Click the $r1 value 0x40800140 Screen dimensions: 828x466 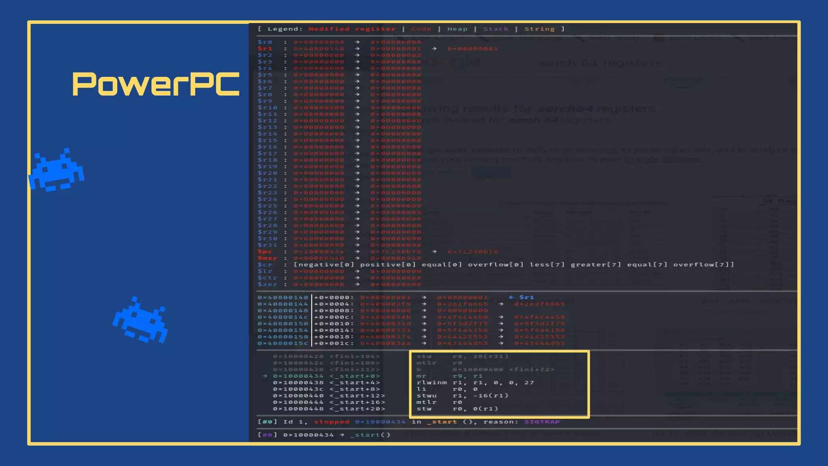tap(319, 49)
